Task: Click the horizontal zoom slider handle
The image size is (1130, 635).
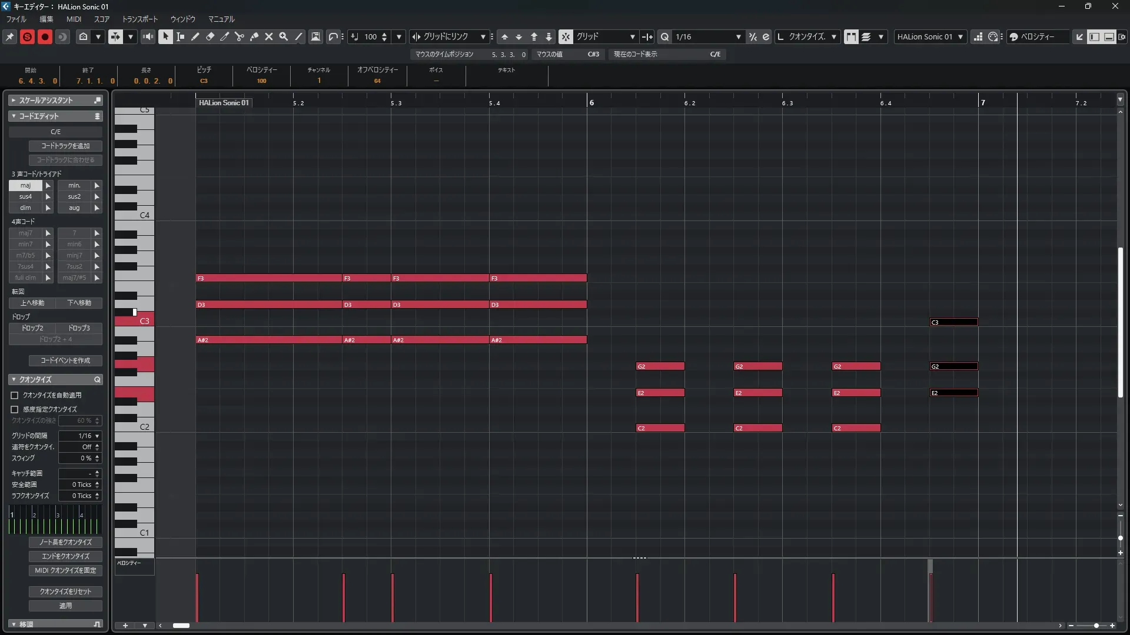Action: tap(1096, 626)
